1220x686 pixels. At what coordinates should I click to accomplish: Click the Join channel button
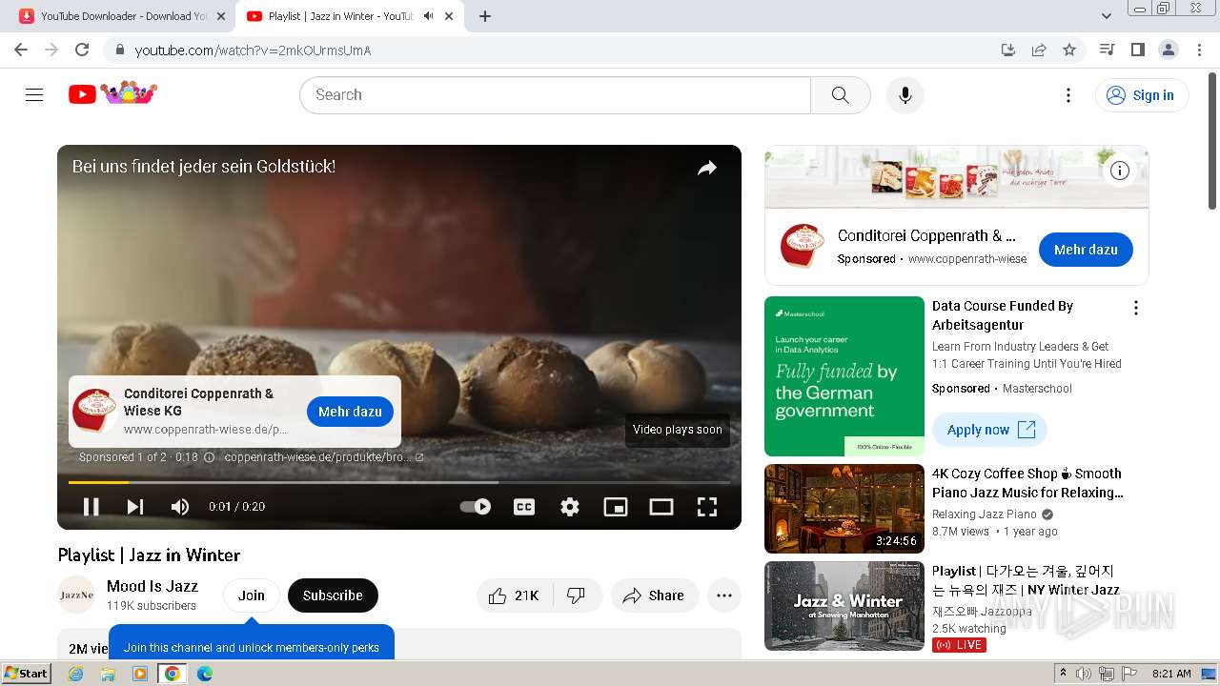252,595
